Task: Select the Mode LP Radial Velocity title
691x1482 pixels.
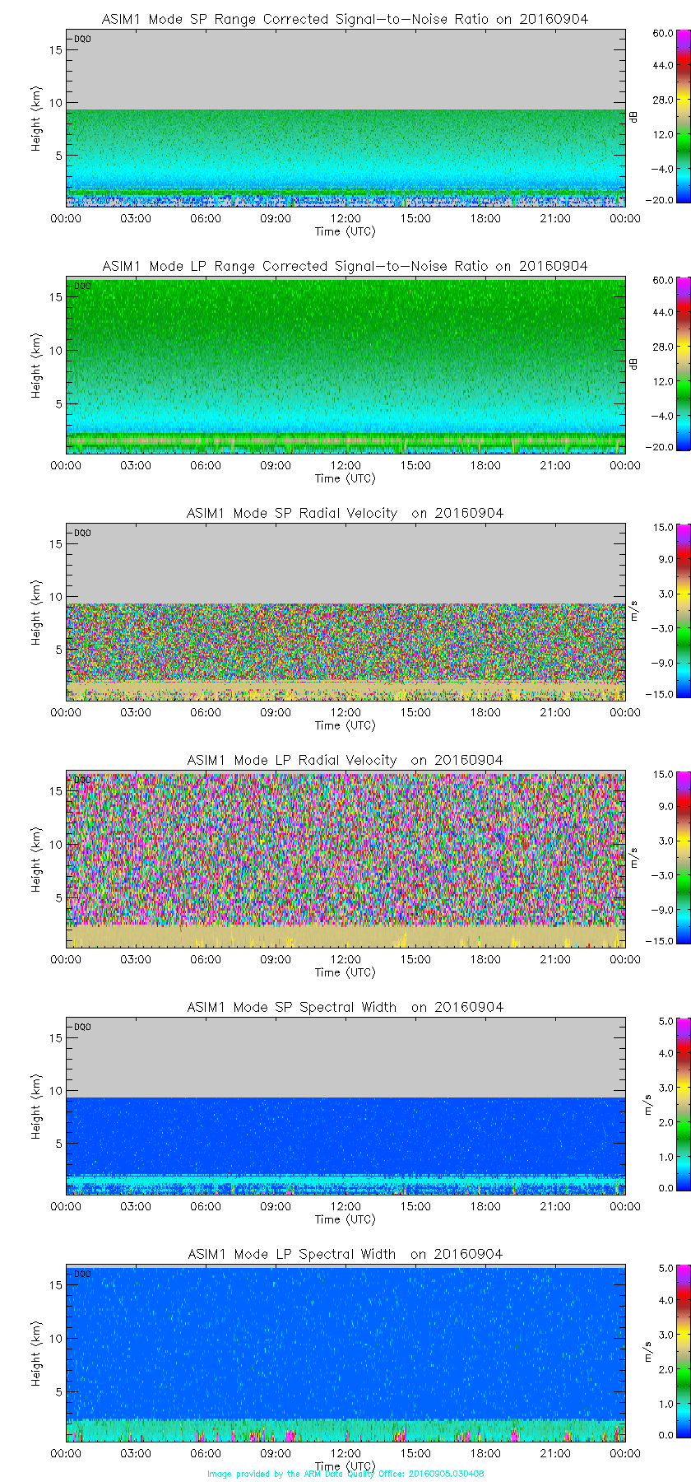Action: (345, 760)
